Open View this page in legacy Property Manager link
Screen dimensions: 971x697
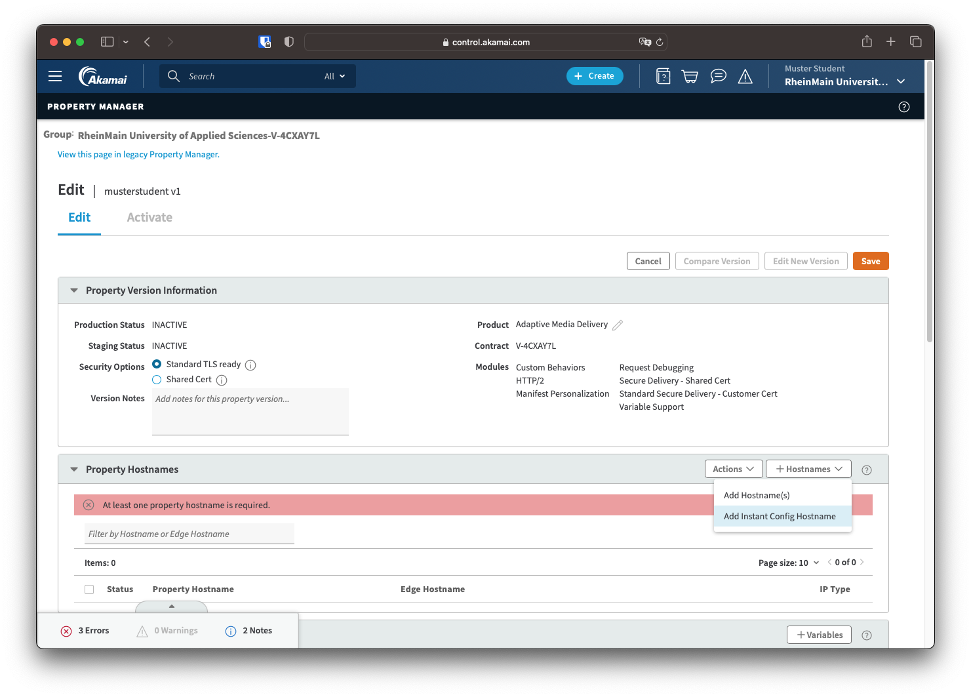[x=138, y=155]
